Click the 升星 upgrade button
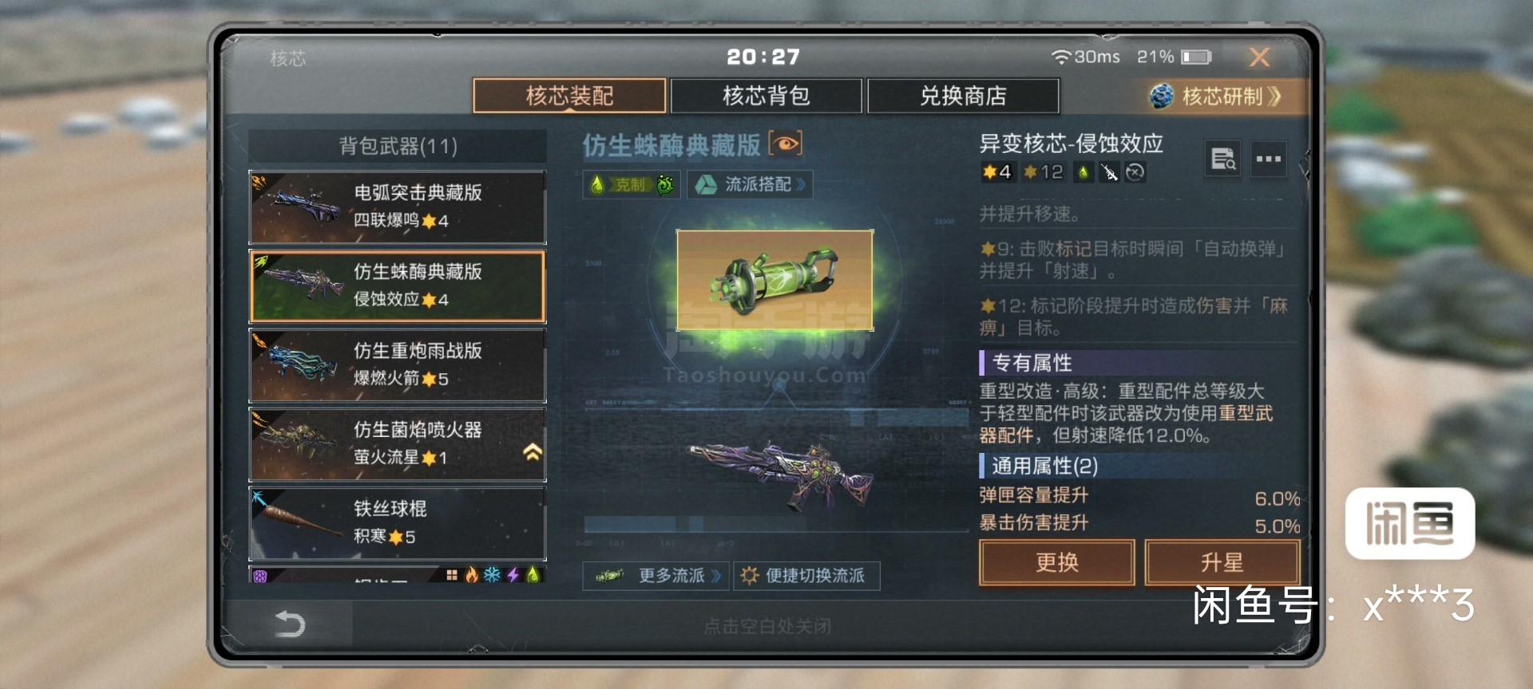 (1222, 562)
